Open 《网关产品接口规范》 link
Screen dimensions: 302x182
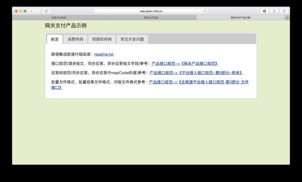(x=185, y=64)
